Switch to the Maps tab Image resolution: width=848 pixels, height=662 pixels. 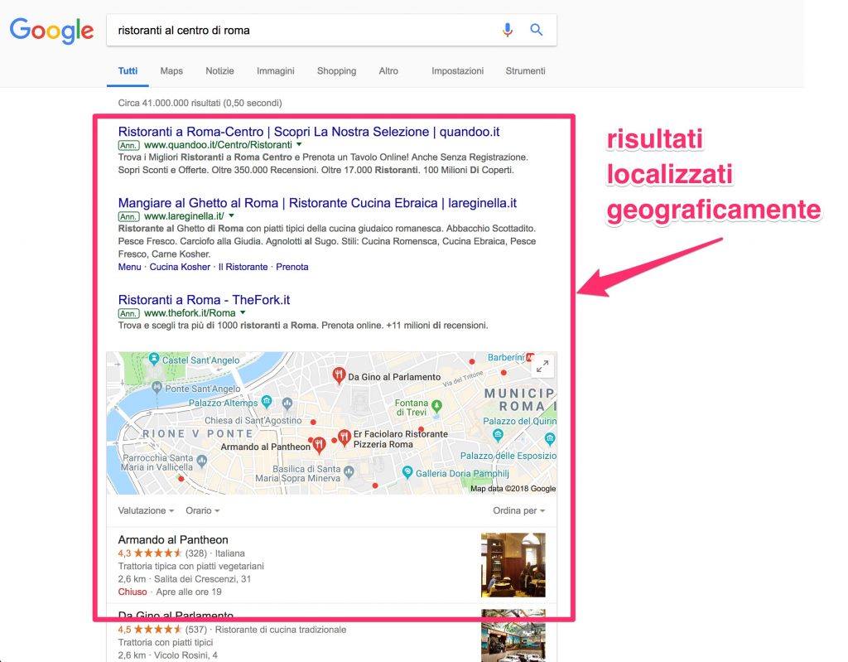(x=171, y=71)
